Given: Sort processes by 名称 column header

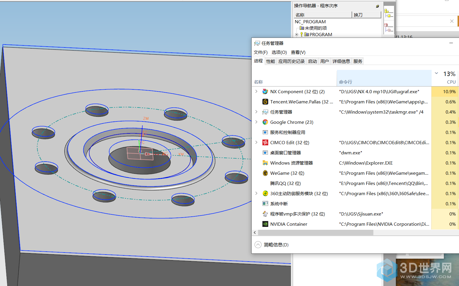Looking at the screenshot, I should pos(294,78).
